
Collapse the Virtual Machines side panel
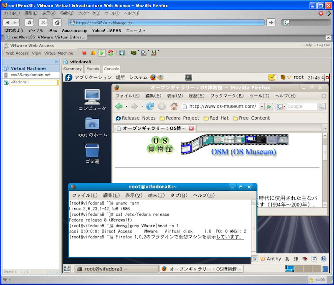[x=56, y=62]
